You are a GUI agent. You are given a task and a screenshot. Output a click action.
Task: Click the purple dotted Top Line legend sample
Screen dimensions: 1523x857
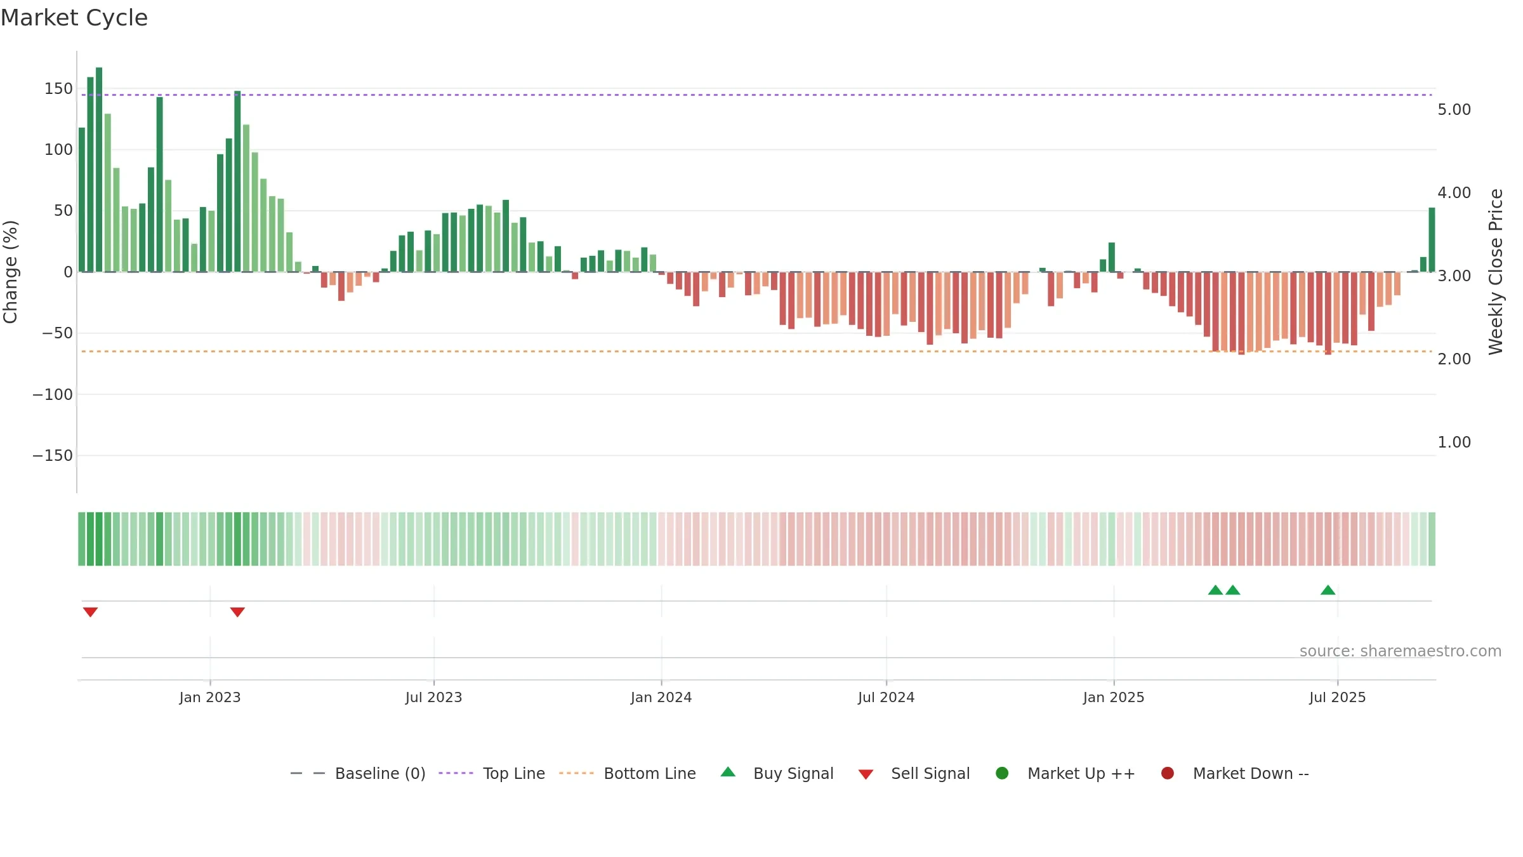[456, 773]
